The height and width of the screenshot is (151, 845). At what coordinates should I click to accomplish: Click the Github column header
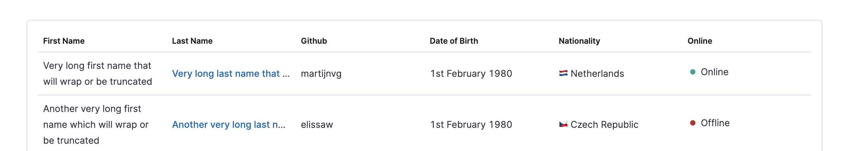314,41
